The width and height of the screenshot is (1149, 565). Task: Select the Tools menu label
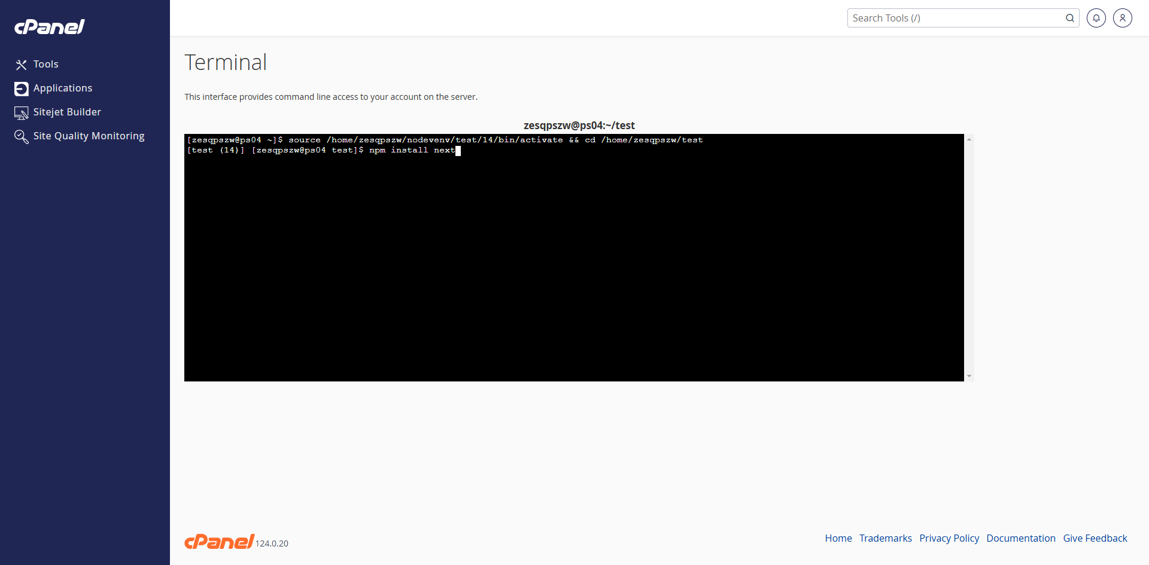pyautogui.click(x=46, y=64)
